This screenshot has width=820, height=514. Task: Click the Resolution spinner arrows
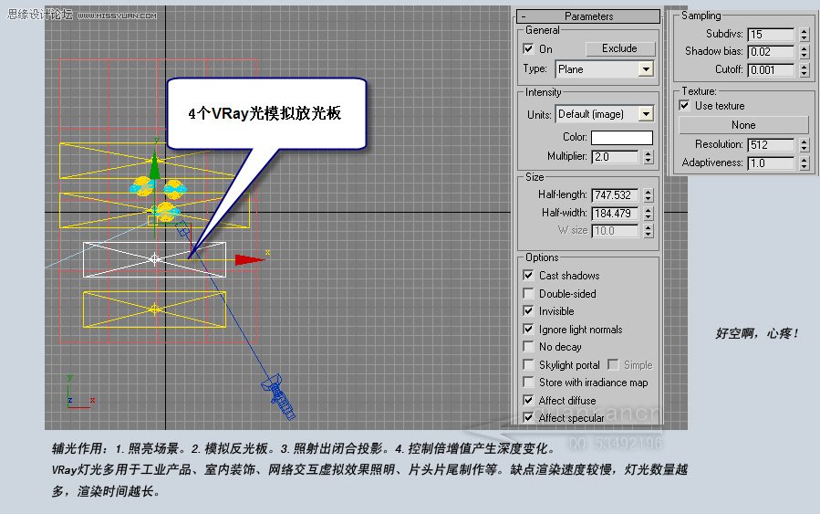(x=804, y=145)
